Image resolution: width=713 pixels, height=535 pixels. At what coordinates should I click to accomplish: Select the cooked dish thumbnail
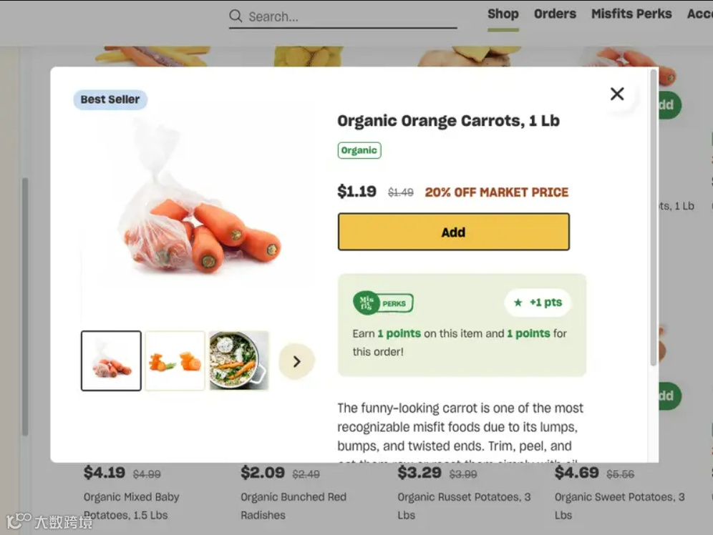coord(238,361)
